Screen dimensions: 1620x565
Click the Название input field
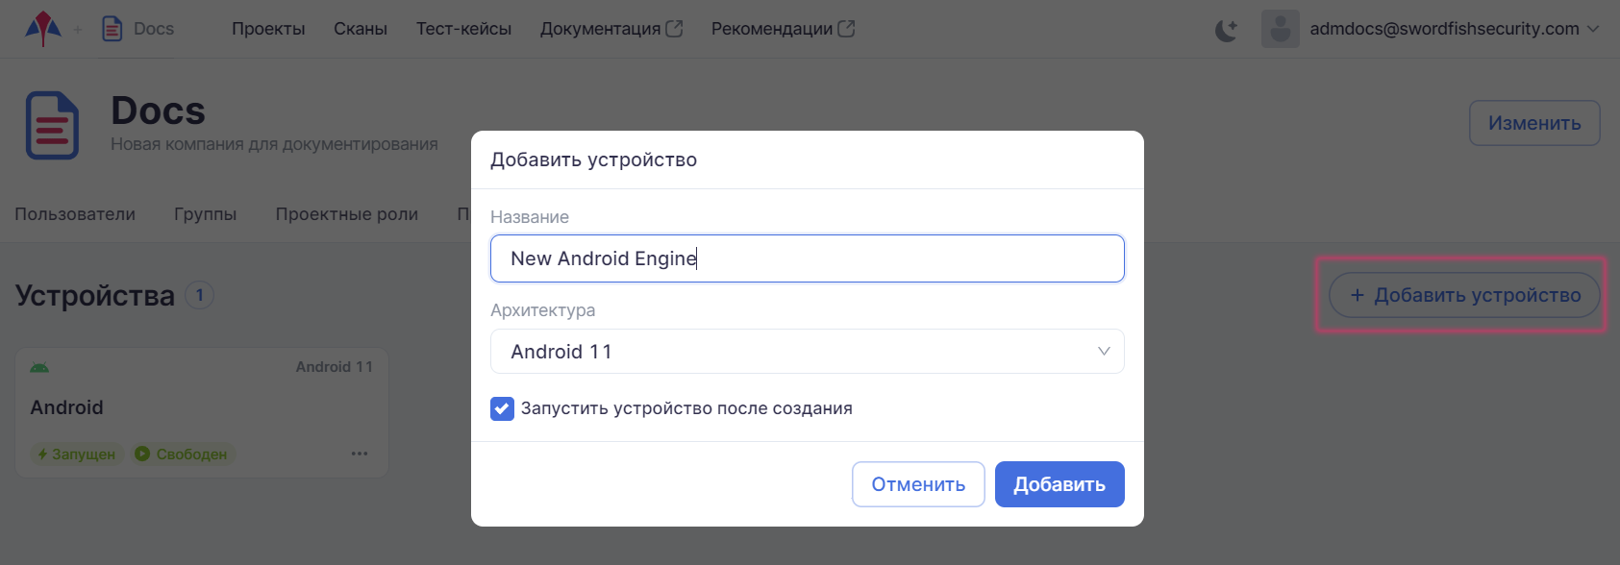click(807, 258)
